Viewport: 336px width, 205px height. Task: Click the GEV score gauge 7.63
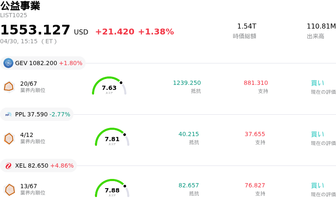(x=109, y=86)
